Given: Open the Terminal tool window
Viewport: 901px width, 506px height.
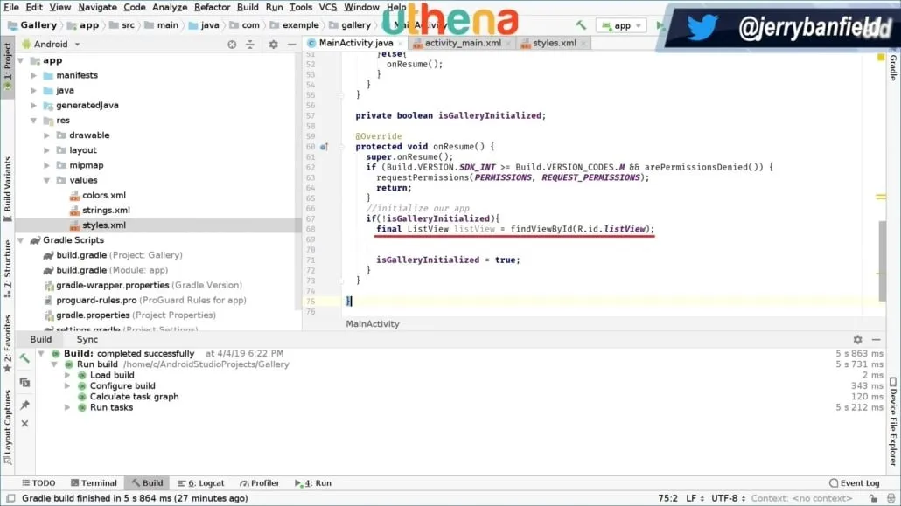Looking at the screenshot, I should point(94,483).
